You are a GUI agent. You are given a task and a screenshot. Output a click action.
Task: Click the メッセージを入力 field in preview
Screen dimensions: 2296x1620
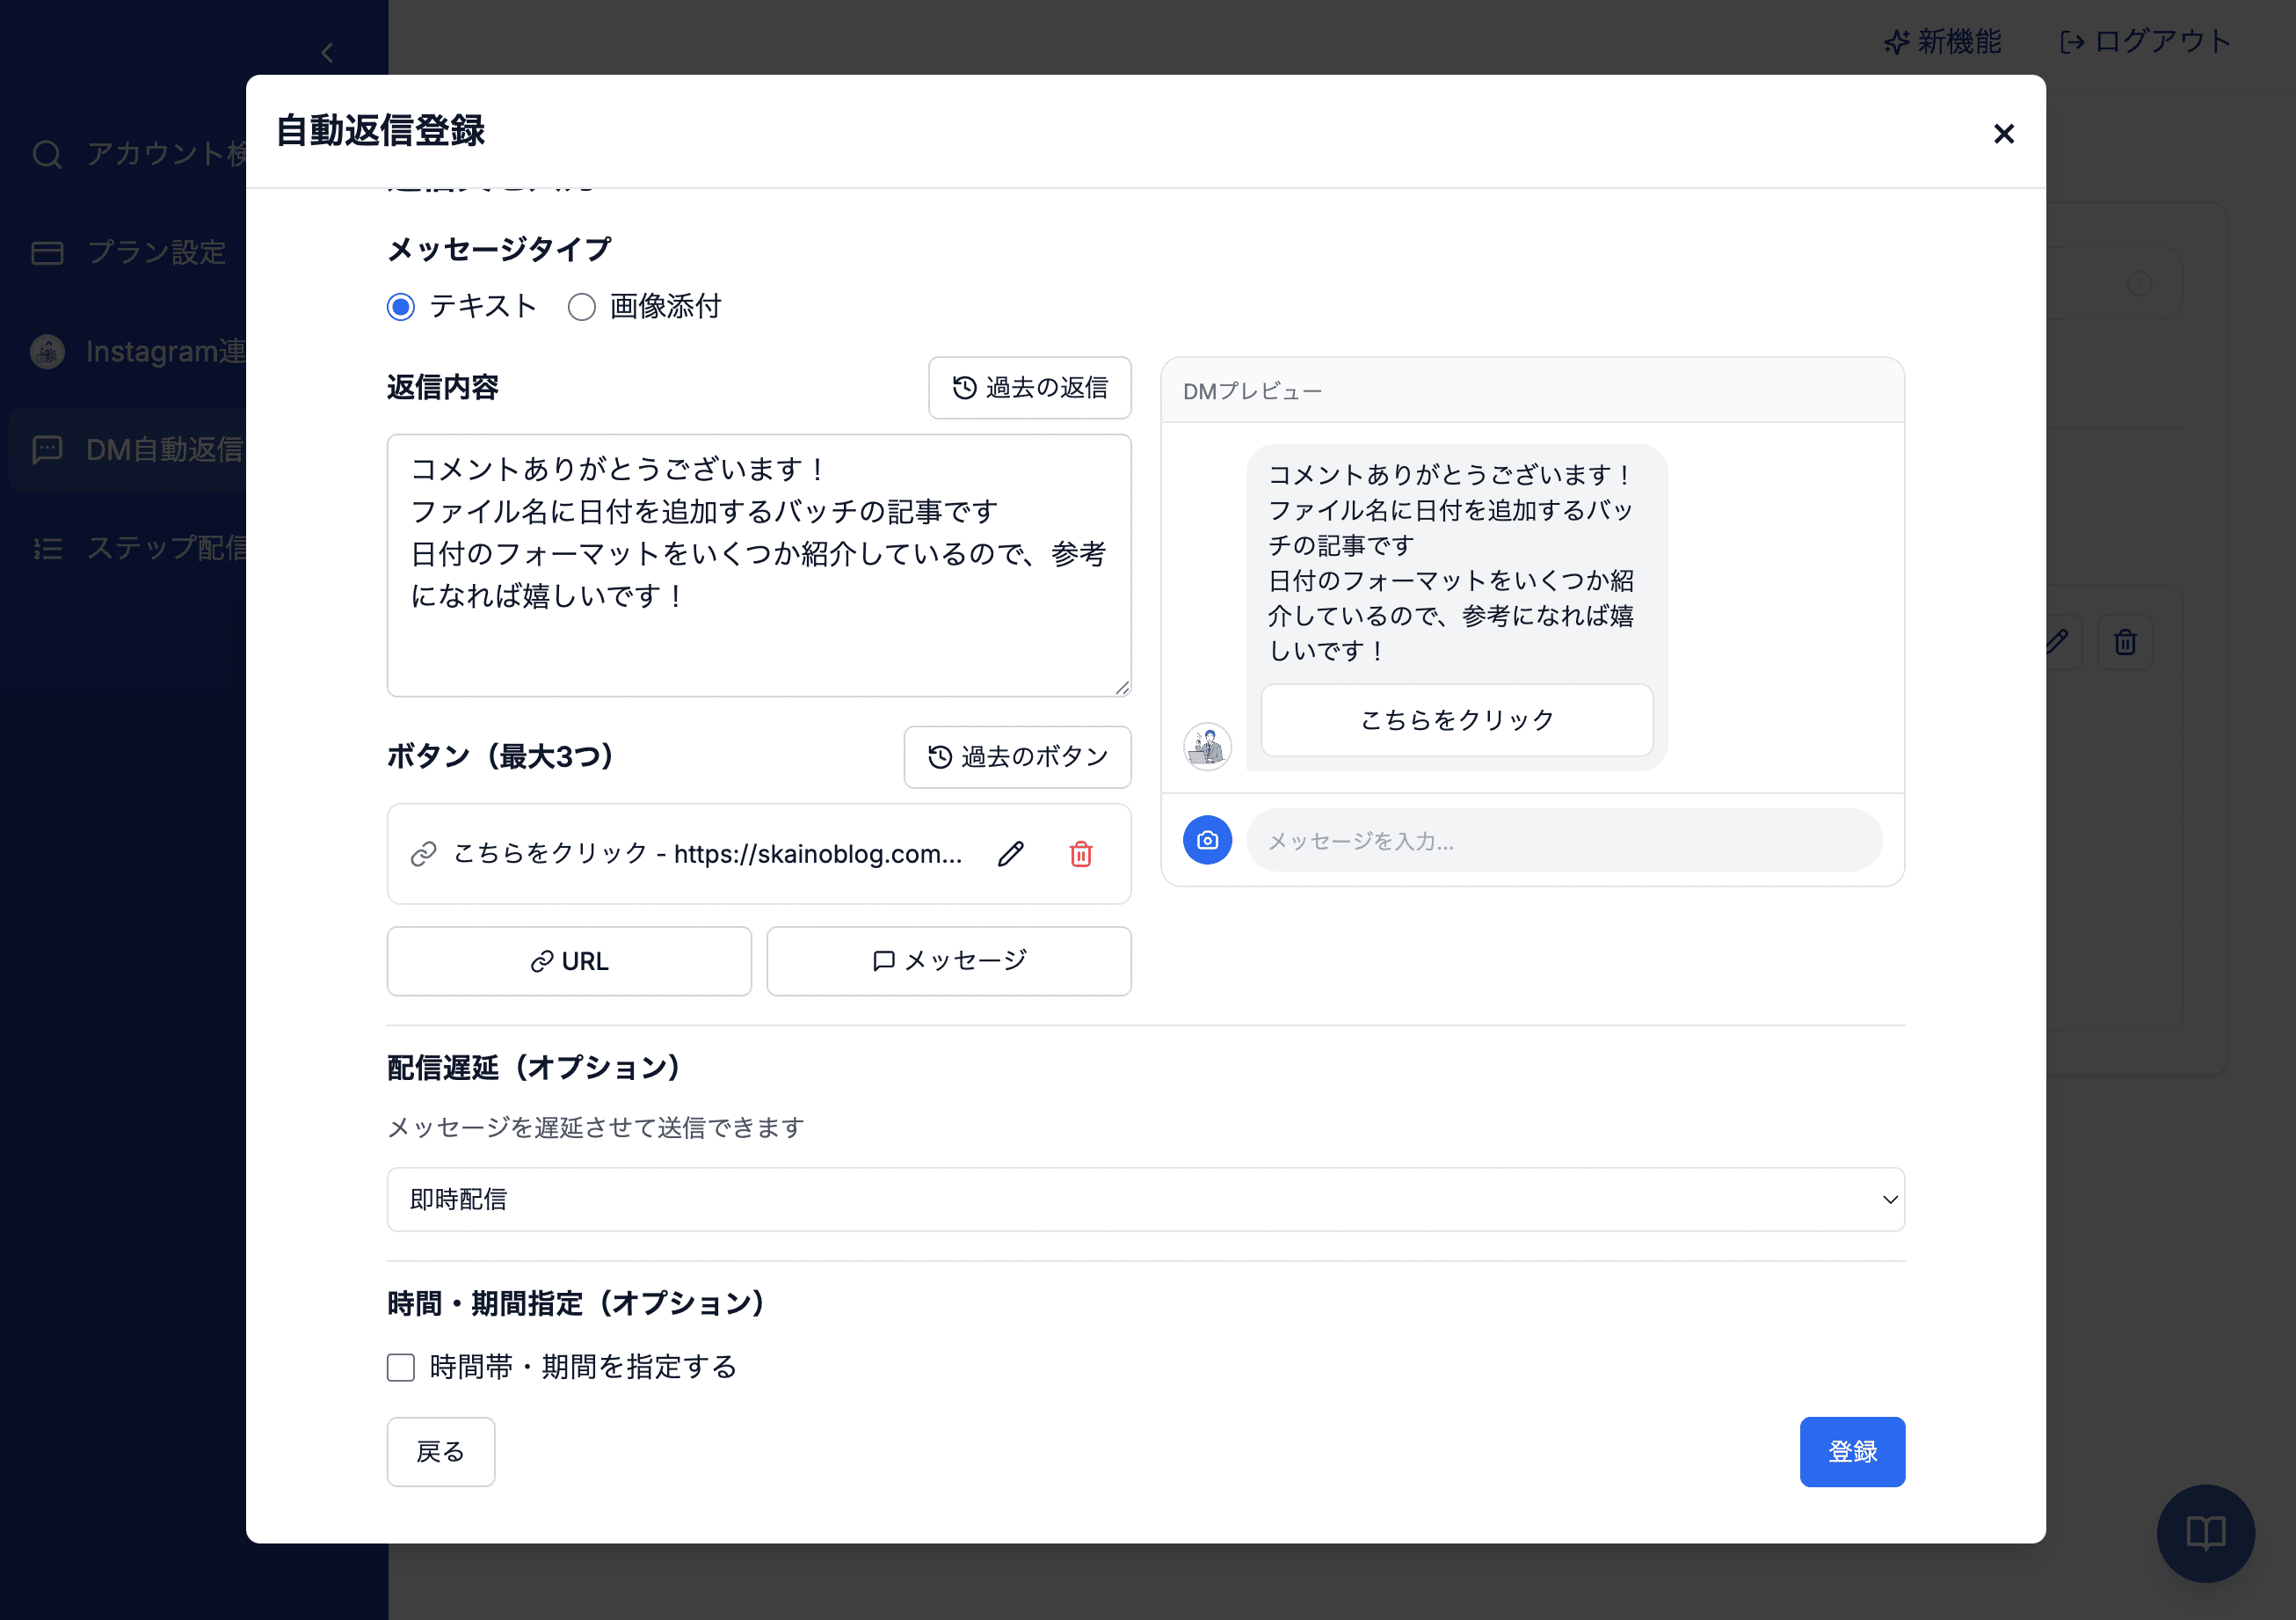coord(1564,841)
